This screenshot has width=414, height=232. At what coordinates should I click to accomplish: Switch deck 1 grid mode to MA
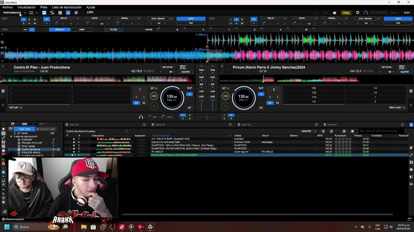pos(144,103)
